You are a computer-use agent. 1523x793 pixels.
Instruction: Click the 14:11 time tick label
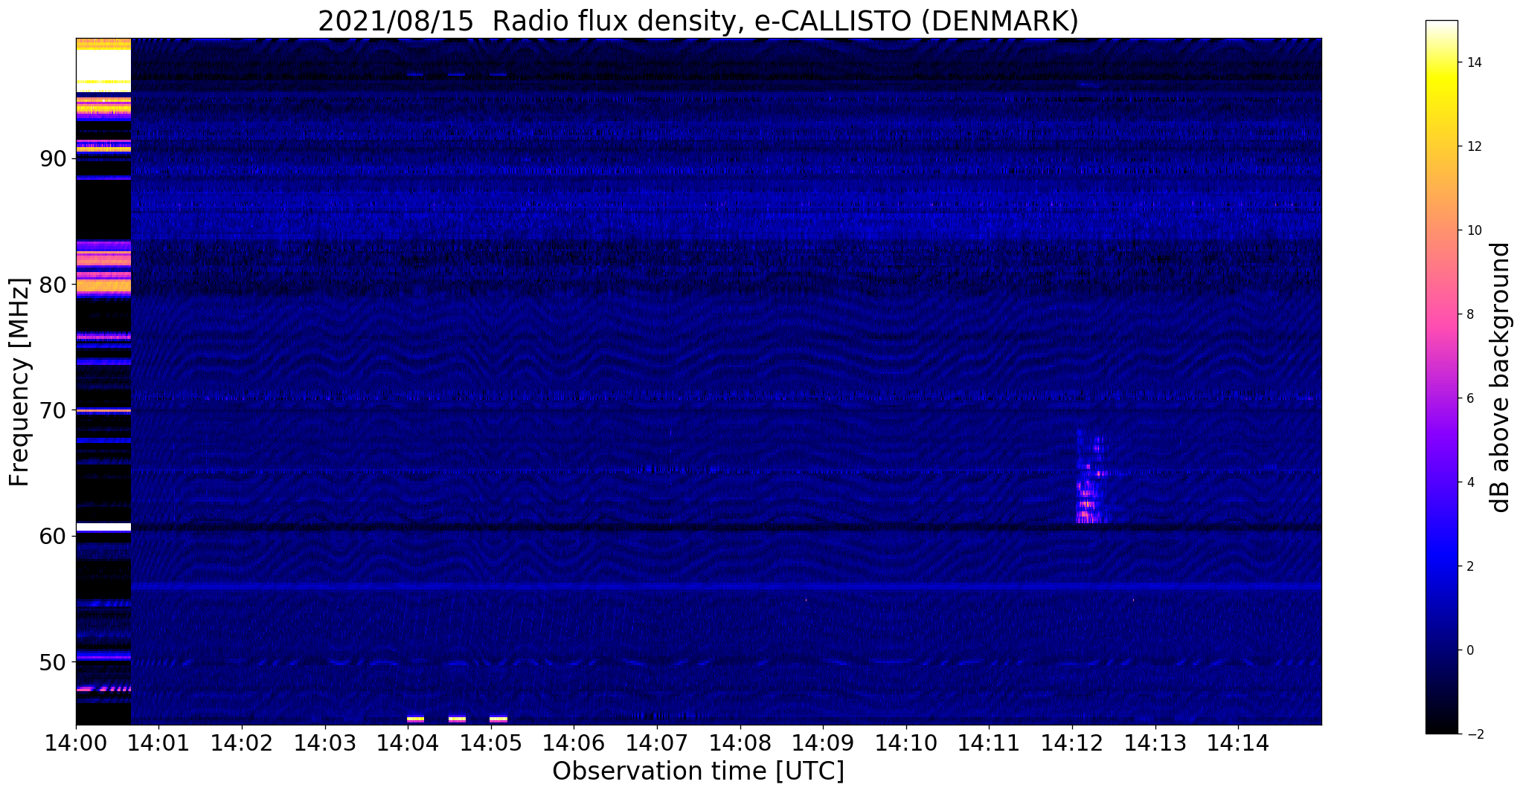coord(990,742)
